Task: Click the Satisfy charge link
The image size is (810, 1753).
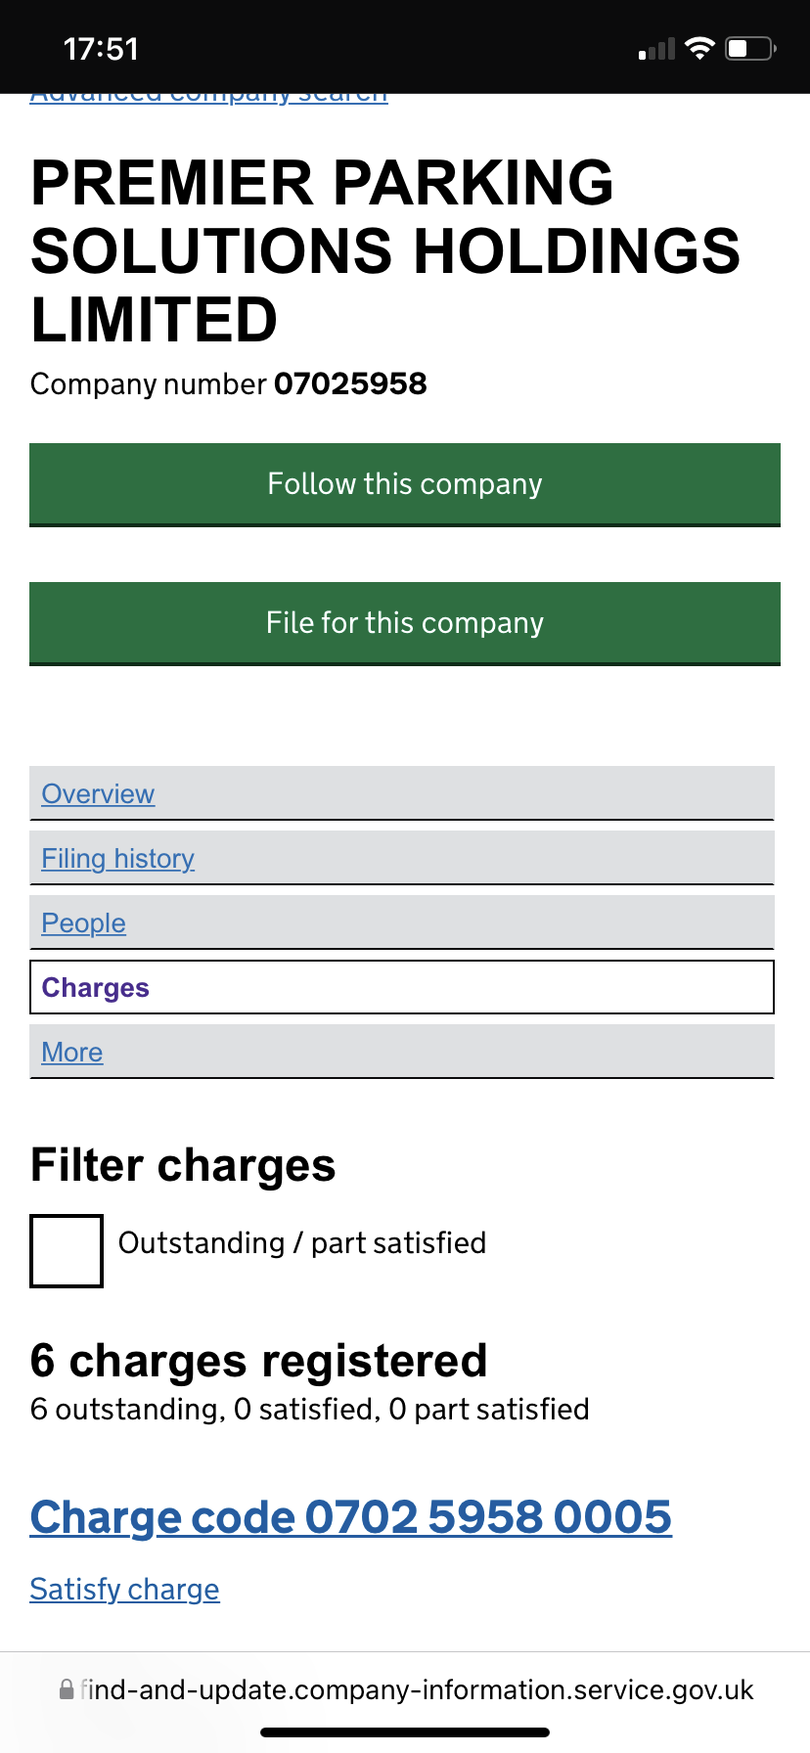Action: (124, 1589)
